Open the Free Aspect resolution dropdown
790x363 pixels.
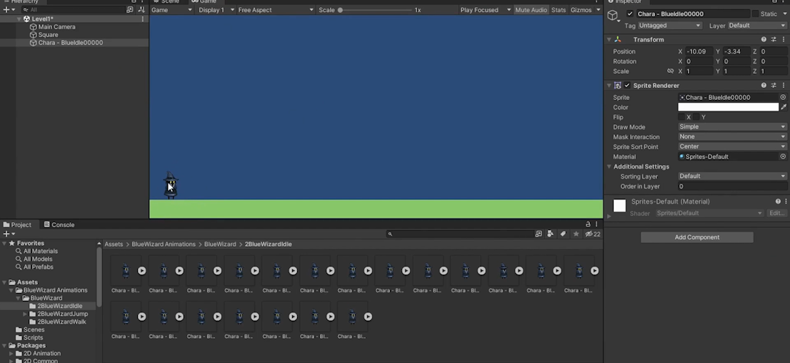tap(276, 9)
